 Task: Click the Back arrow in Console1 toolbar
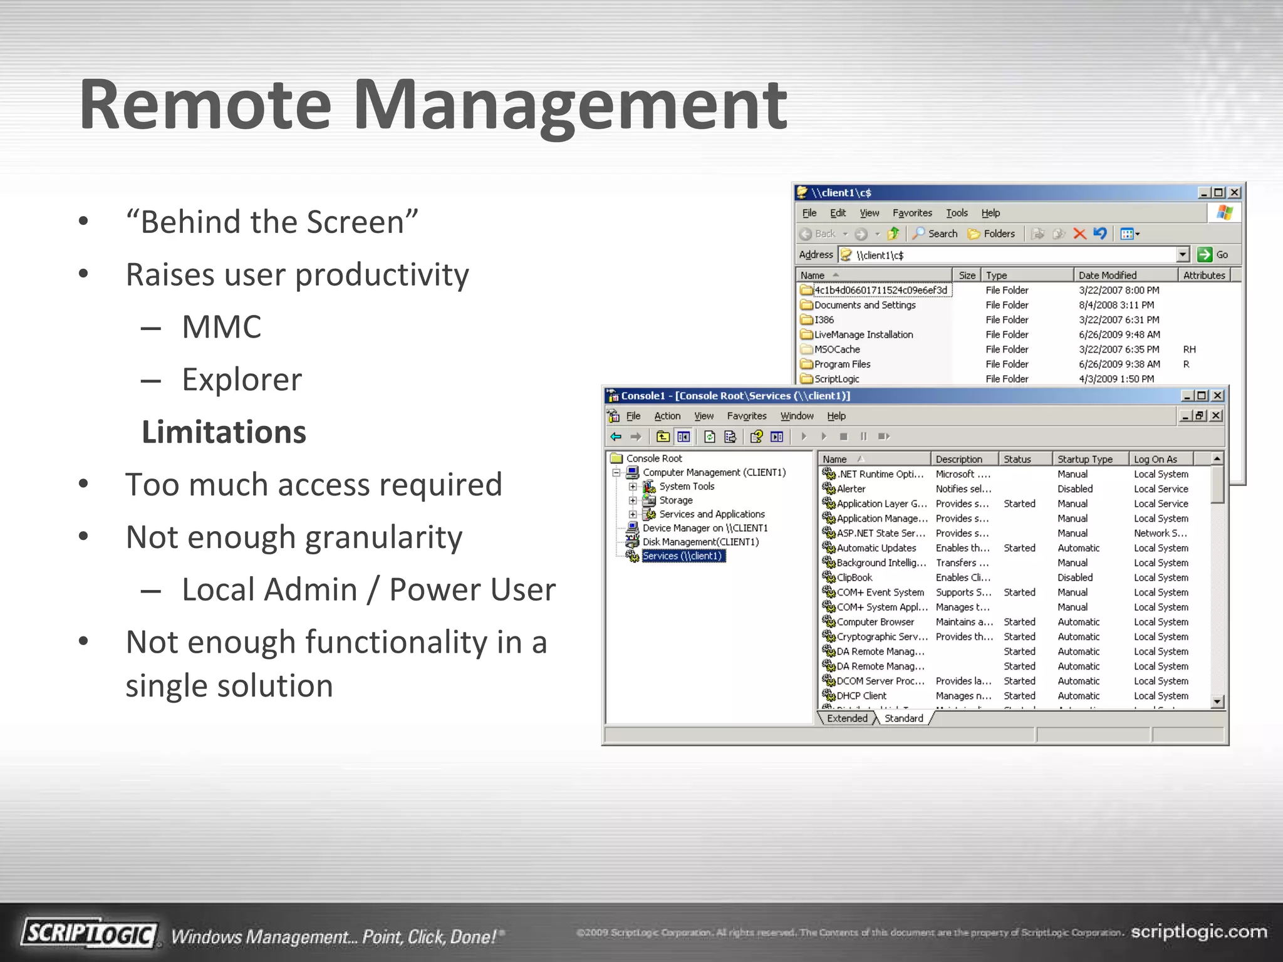pos(616,437)
